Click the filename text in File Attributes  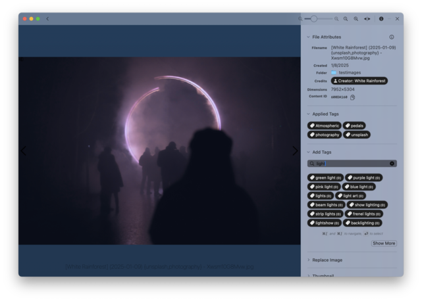[363, 53]
